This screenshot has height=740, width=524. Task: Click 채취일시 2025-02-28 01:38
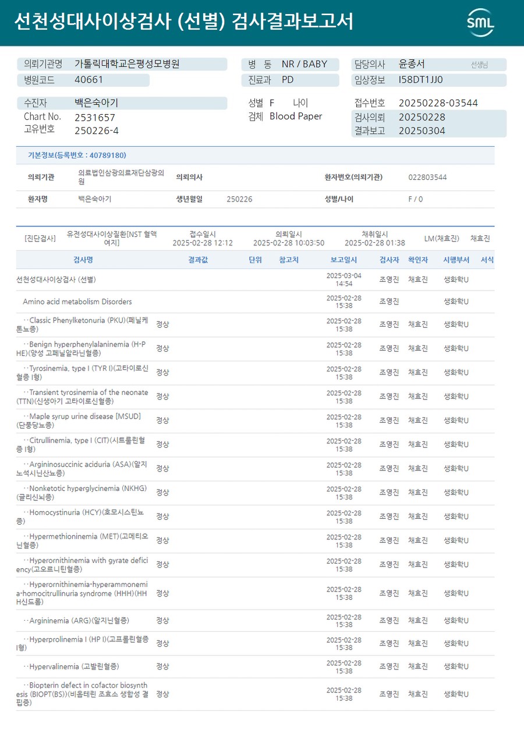click(375, 243)
